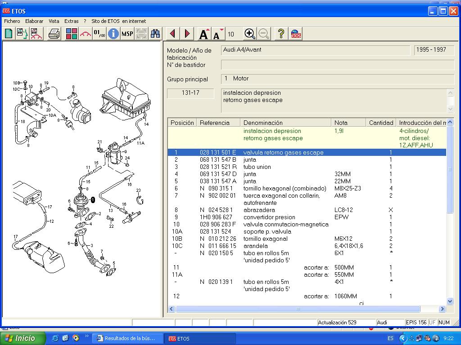461x345 pixels.
Task: Click the printer icon
Action: click(54, 34)
